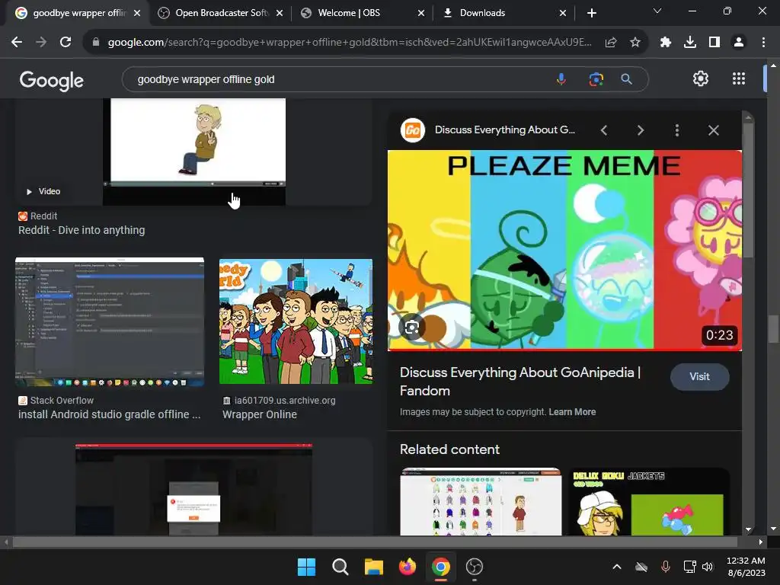
Task: View site information lock icon
Action: click(96, 43)
